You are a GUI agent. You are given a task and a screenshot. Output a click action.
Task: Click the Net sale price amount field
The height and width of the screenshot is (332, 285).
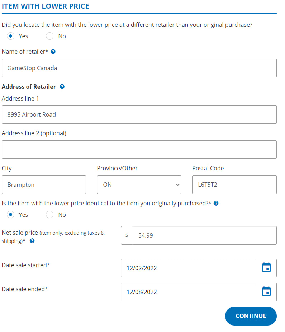204,235
